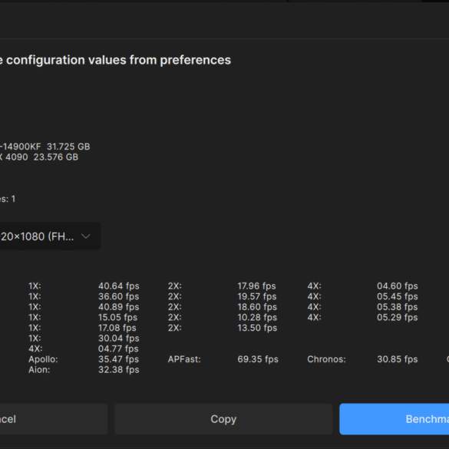Click the Copy button
Image resolution: width=449 pixels, height=449 pixels.
[x=223, y=419]
